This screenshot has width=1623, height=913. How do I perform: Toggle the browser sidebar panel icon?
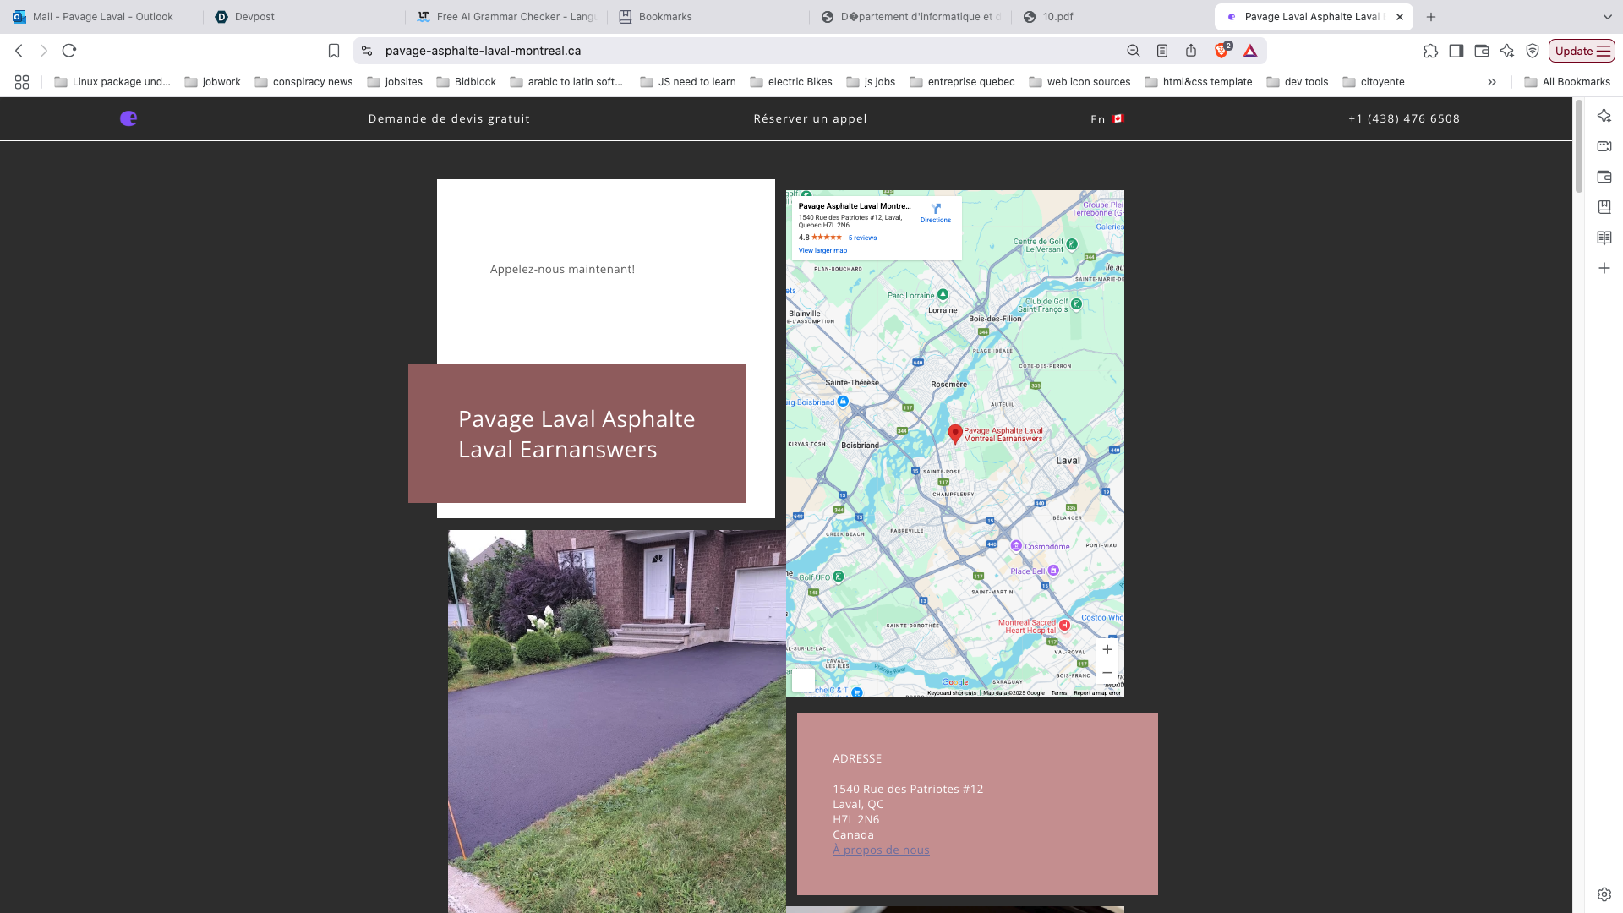point(1456,51)
